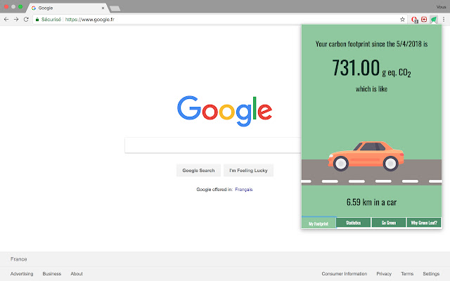
Task: Switch Google language to Français
Action: 244,189
